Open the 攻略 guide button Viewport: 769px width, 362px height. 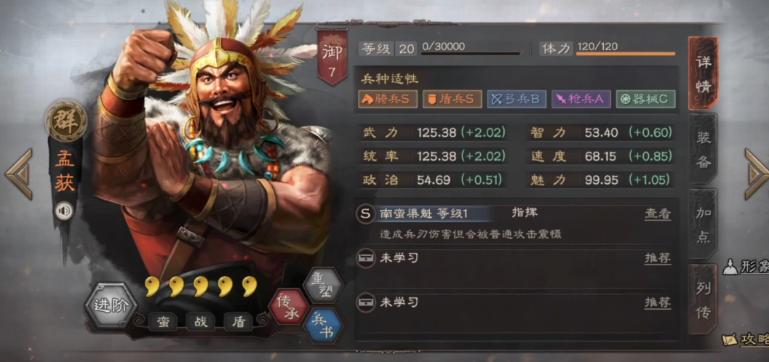coord(746,339)
